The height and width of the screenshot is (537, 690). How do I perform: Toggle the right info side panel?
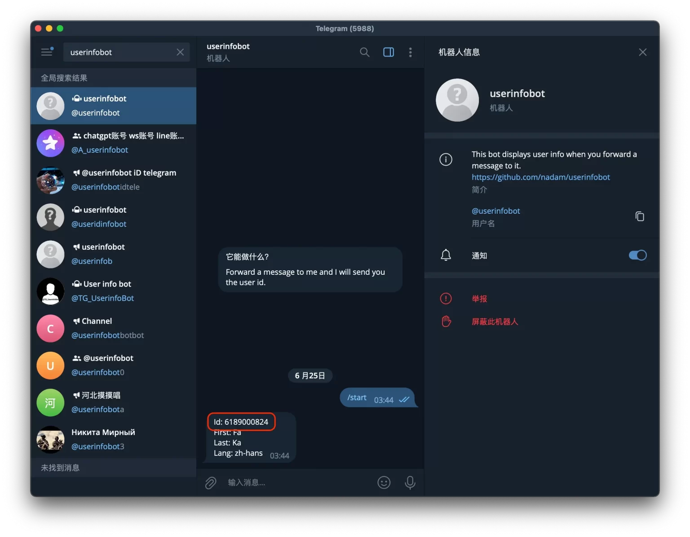389,52
